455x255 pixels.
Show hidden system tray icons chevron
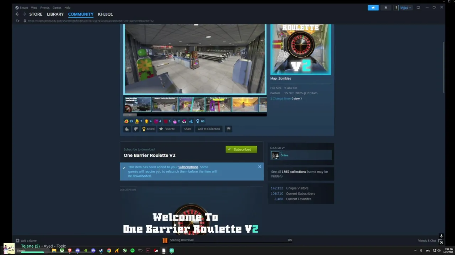(x=415, y=250)
